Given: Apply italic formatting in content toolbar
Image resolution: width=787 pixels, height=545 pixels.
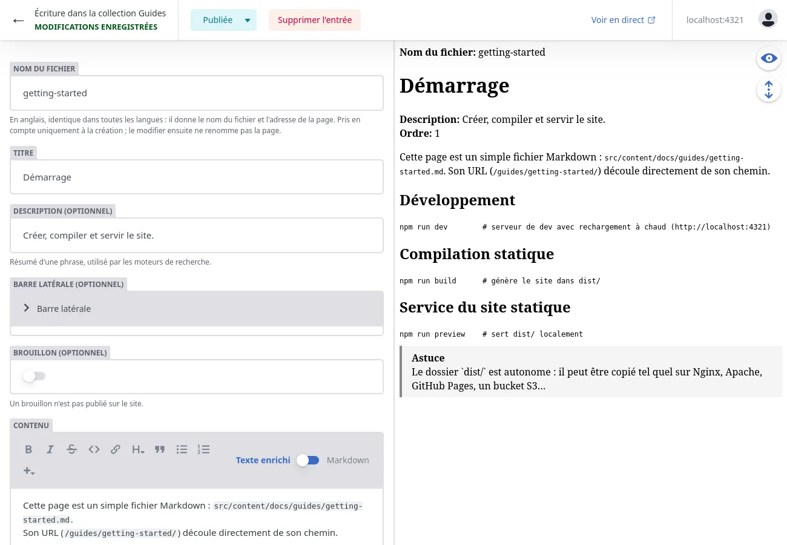Looking at the screenshot, I should click(x=50, y=449).
